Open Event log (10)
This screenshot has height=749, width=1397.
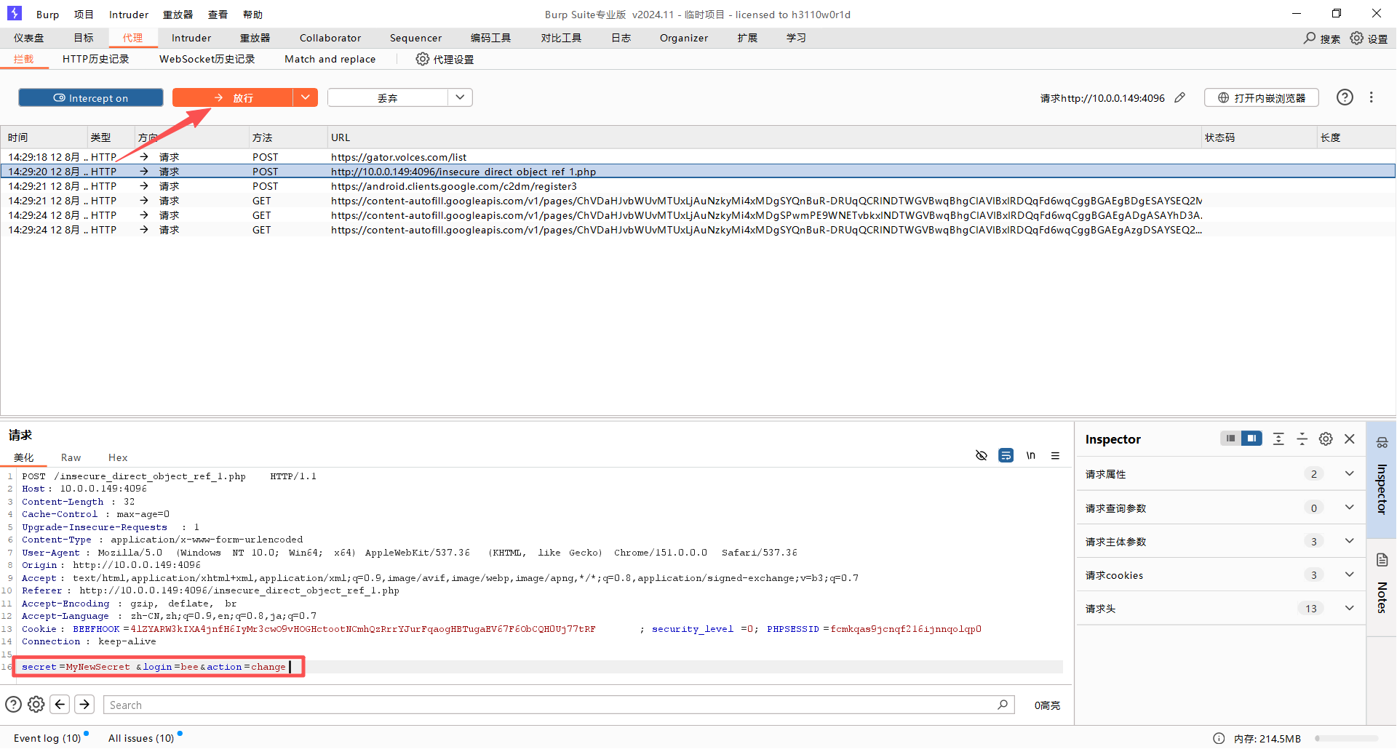47,738
